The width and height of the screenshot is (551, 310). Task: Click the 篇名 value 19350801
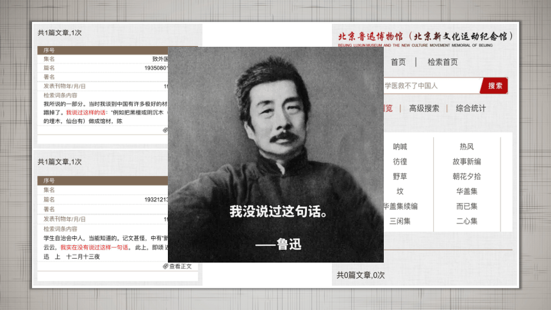(156, 68)
